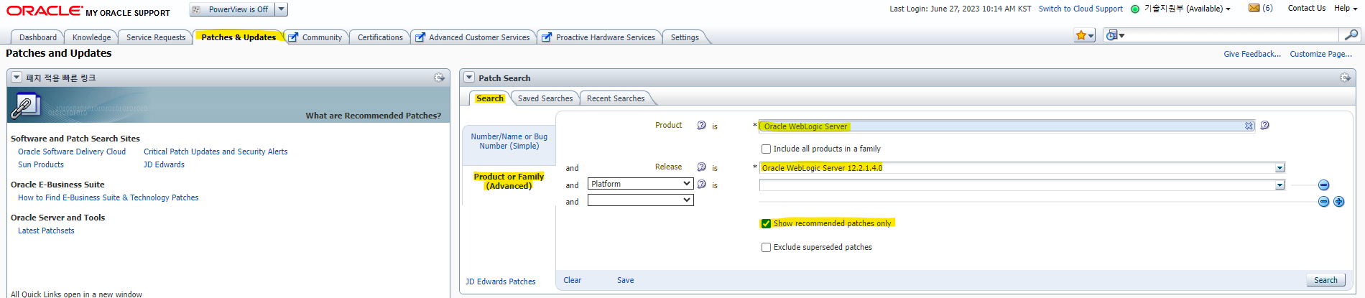Open the Sun Products link
1365x298 pixels.
coord(41,164)
